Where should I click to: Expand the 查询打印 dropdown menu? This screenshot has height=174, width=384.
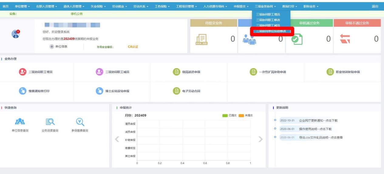(x=290, y=6)
